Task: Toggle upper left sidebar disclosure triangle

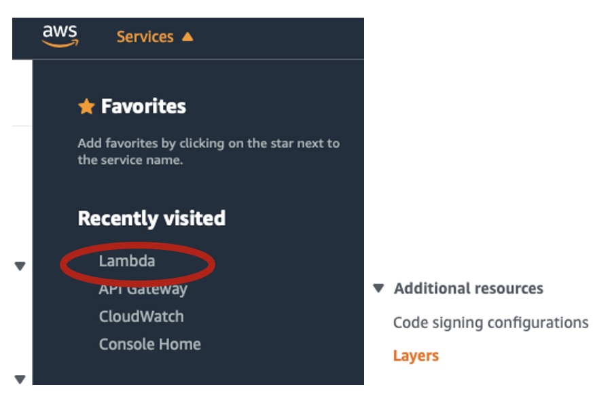Action: point(20,266)
